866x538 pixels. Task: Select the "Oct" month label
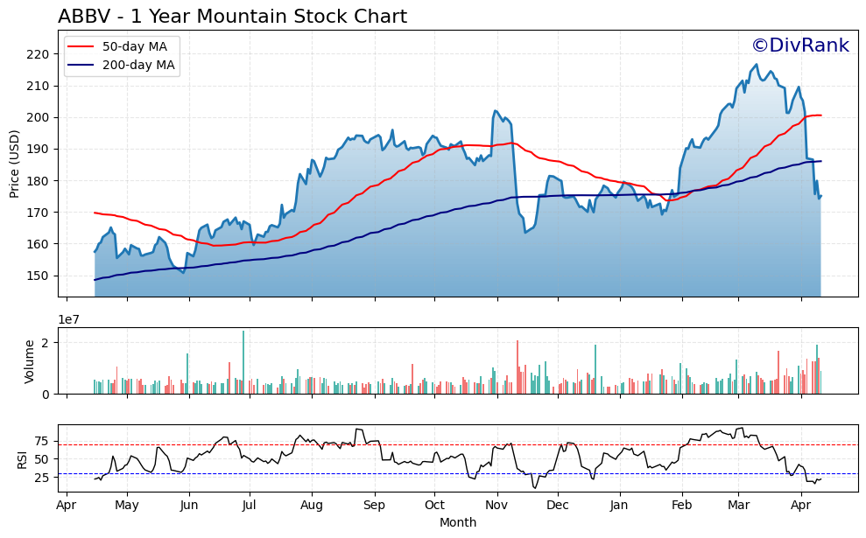pos(434,506)
